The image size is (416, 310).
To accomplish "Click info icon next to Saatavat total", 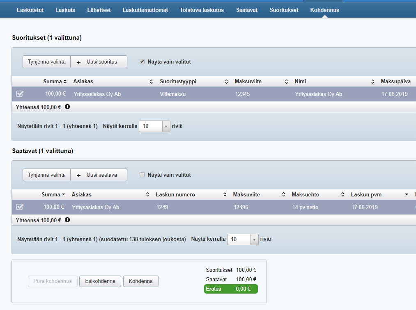I will click(67, 220).
